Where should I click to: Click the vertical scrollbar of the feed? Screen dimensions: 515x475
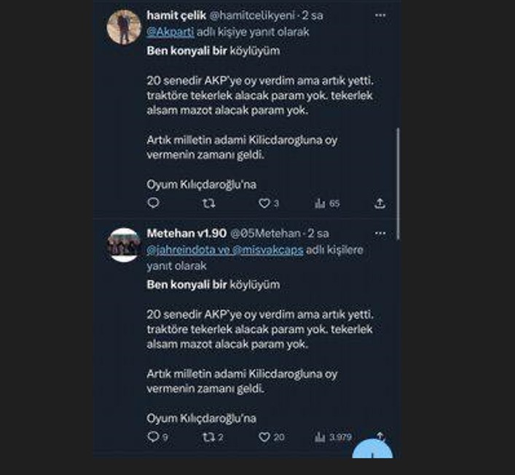pyautogui.click(x=398, y=182)
